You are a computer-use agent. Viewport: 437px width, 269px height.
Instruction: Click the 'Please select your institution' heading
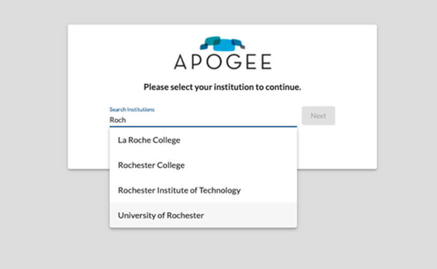tap(222, 87)
